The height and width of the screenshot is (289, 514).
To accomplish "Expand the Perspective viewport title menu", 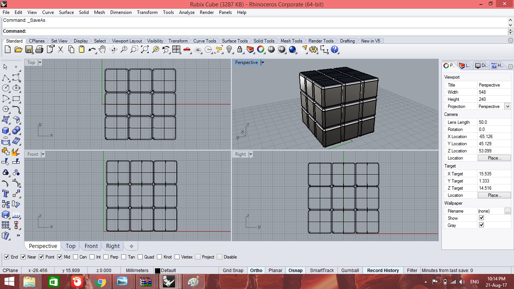I will (x=263, y=62).
